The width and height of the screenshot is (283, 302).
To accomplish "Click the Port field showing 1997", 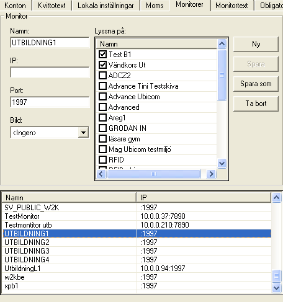I will click(50, 102).
